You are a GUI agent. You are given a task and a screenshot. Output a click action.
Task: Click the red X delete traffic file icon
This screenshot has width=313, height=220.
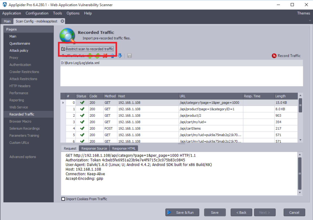click(105, 56)
